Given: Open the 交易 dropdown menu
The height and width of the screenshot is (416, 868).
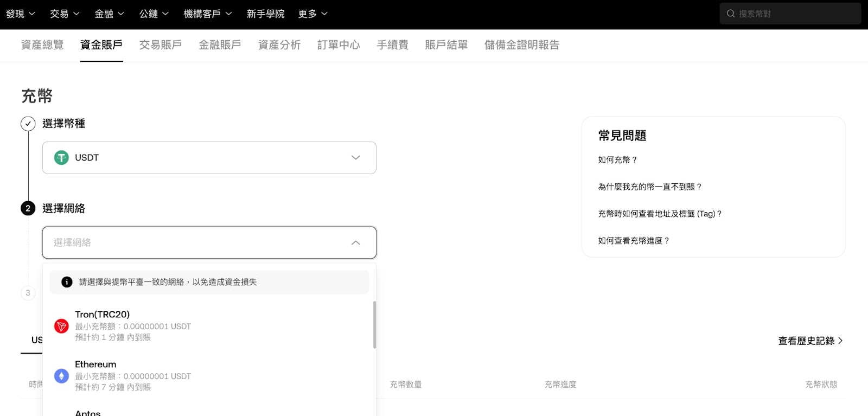Looking at the screenshot, I should (x=65, y=14).
